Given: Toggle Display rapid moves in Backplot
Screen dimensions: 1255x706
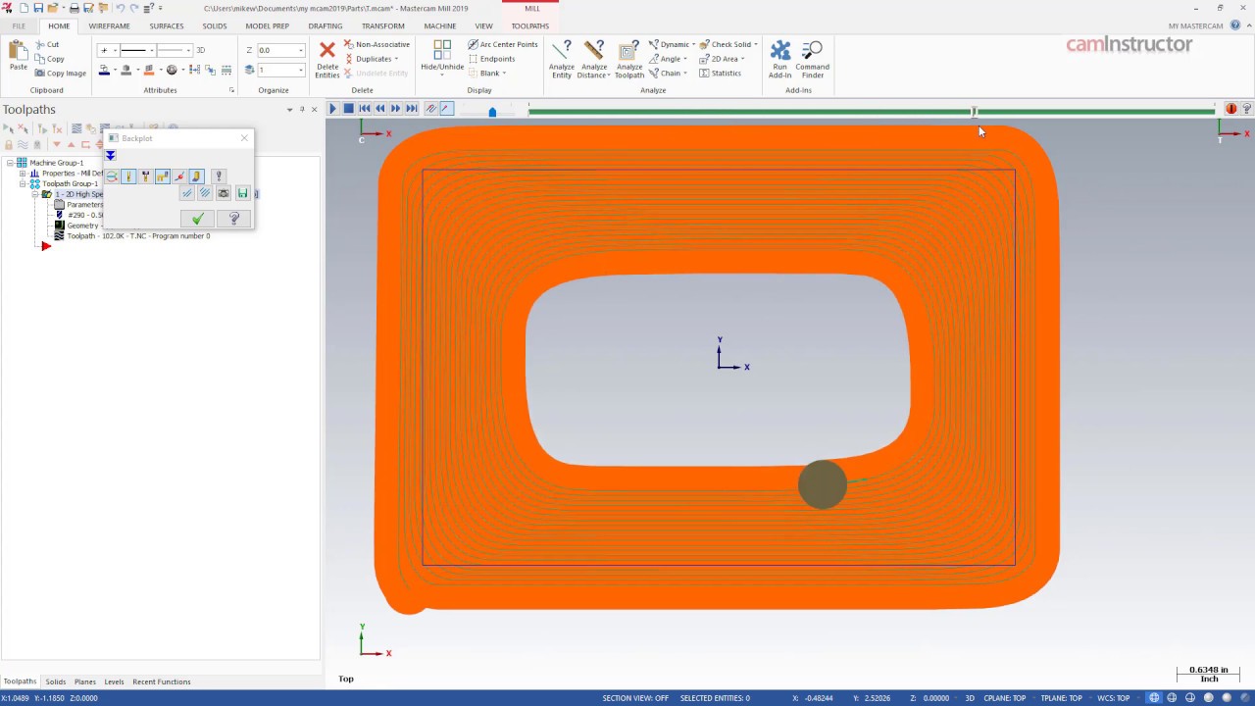Looking at the screenshot, I should point(162,176).
